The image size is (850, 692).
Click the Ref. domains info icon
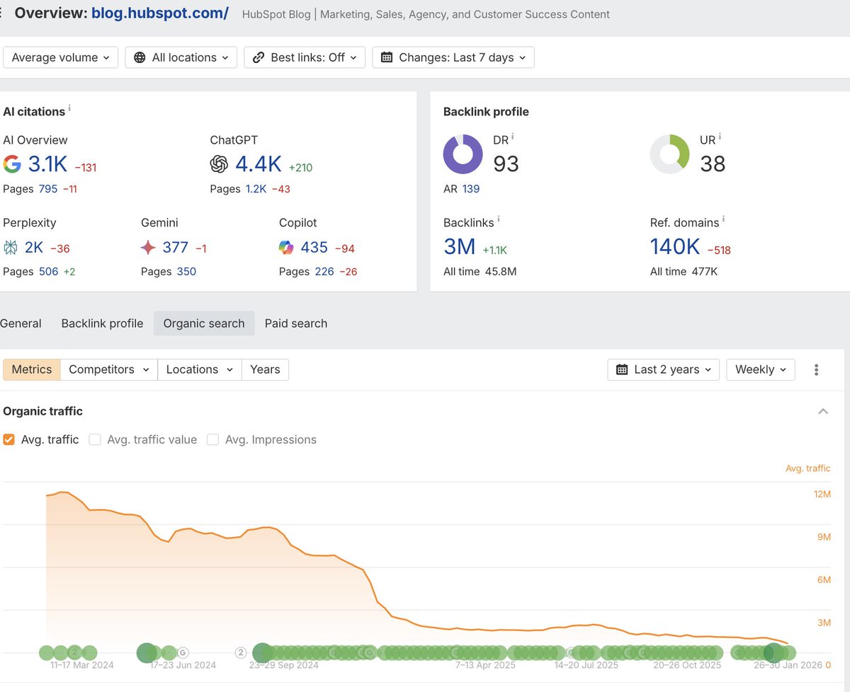click(x=724, y=219)
